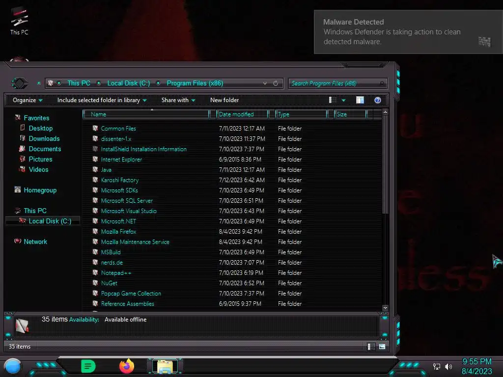Viewport: 503px width, 377px height.
Task: Select the Mozilla Firefox folder icon
Action: coord(95,231)
